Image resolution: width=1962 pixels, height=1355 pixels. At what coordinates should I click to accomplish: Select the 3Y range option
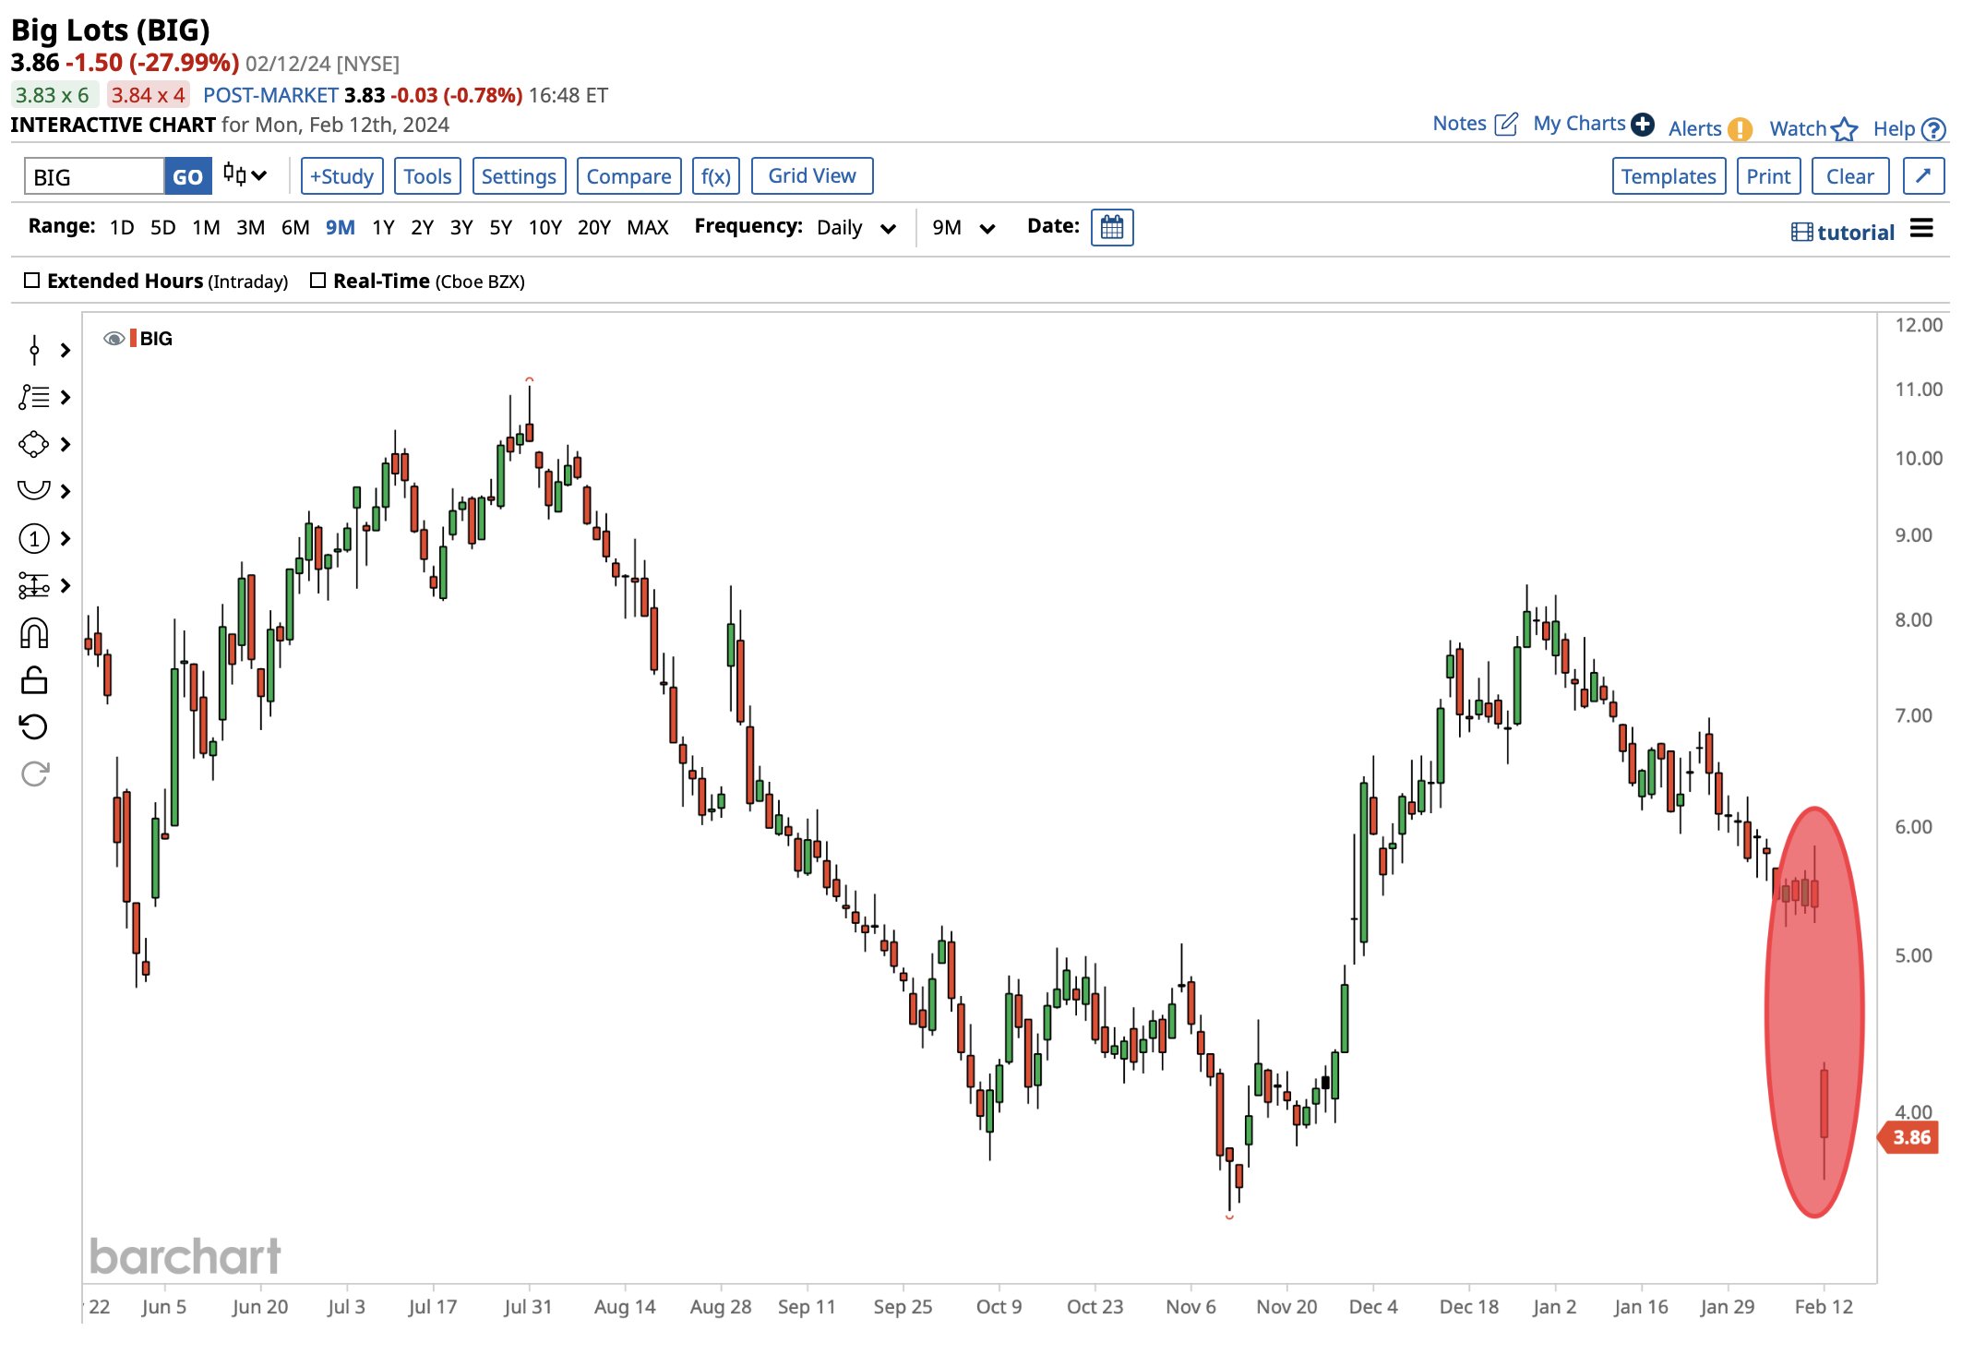461,227
